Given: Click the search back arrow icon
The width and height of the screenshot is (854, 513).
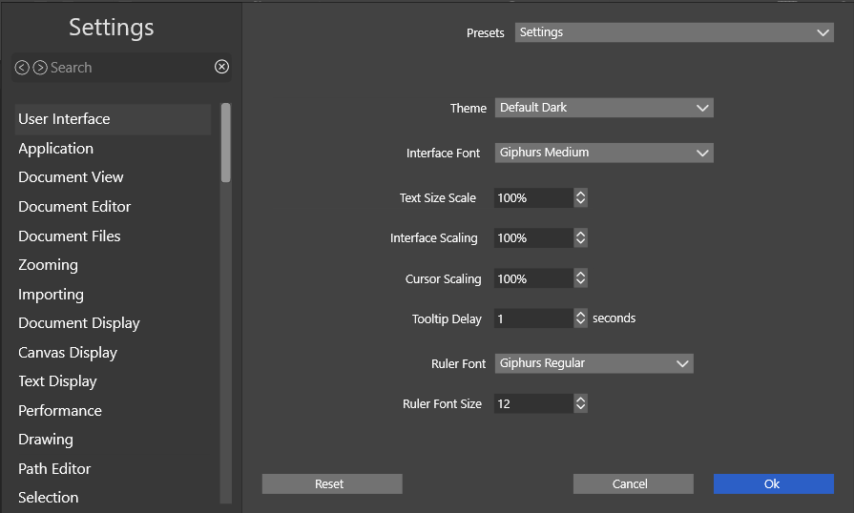Looking at the screenshot, I should 22,68.
